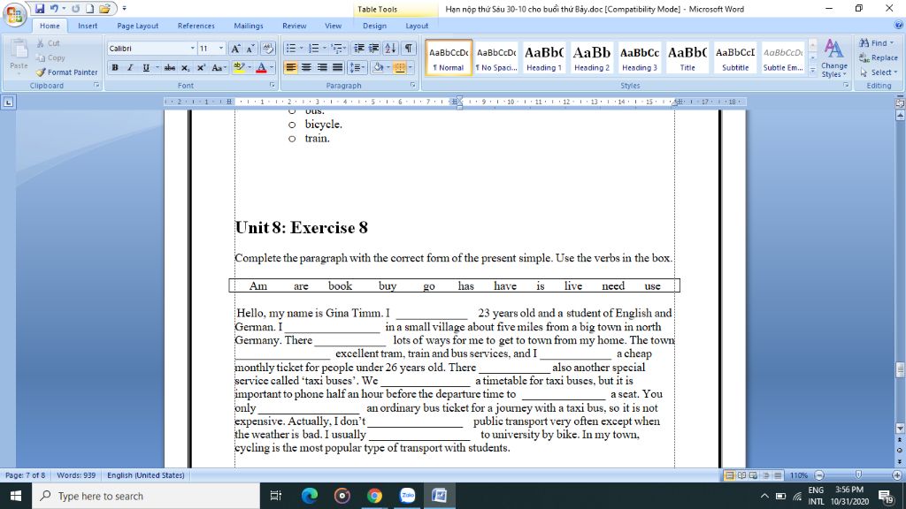This screenshot has width=906, height=509.
Task: Click the Shrink Font icon
Action: click(x=250, y=49)
